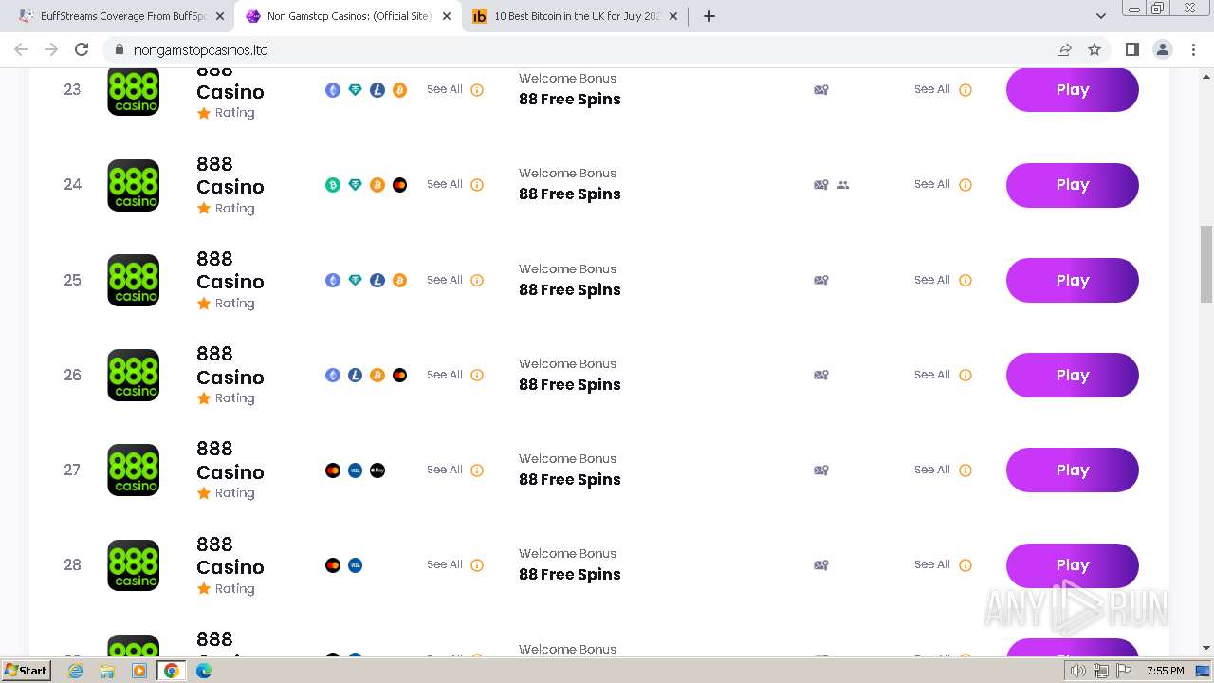
Task: Click the row number 25
Action: [72, 280]
